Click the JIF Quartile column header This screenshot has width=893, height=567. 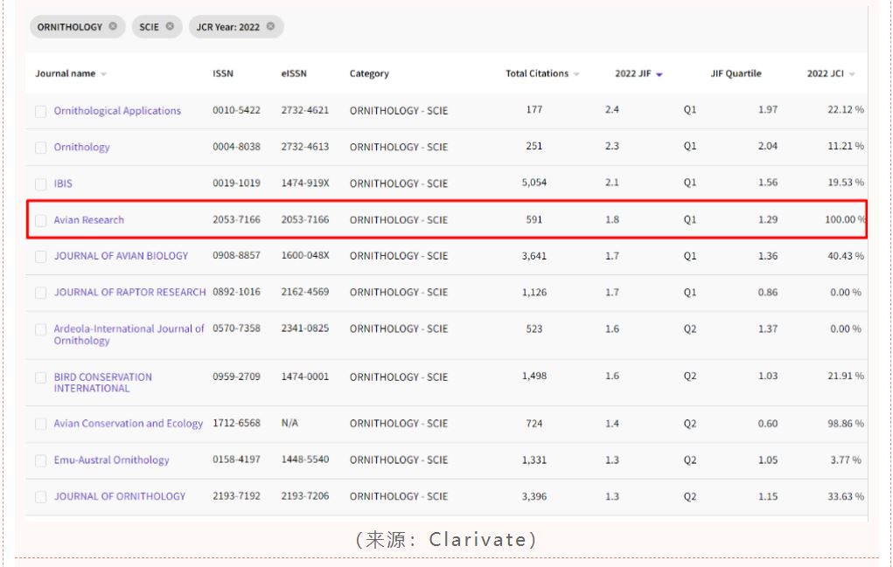[x=735, y=74]
